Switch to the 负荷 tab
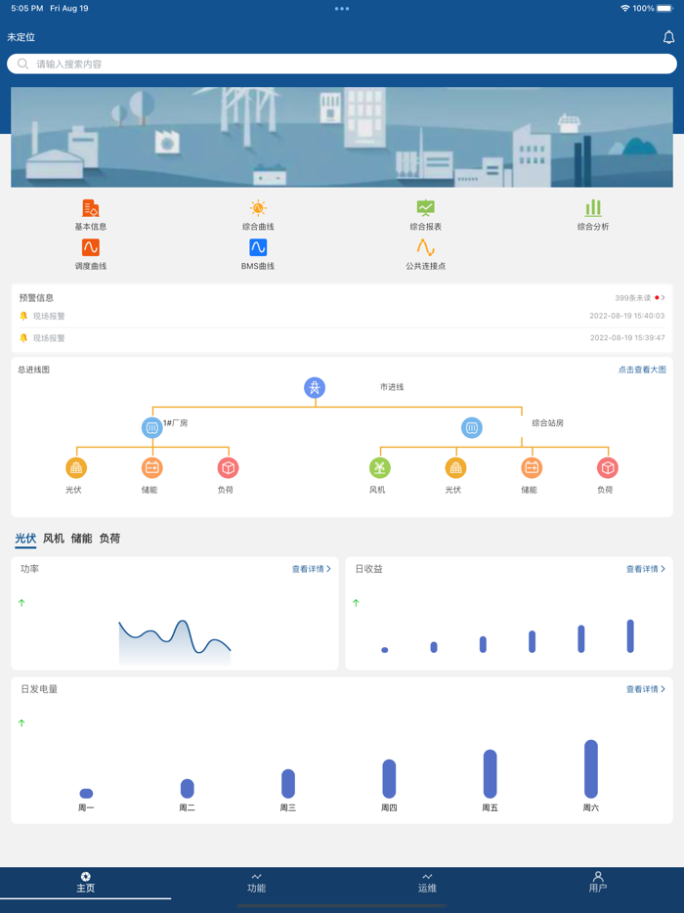Image resolution: width=684 pixels, height=913 pixels. [x=109, y=539]
